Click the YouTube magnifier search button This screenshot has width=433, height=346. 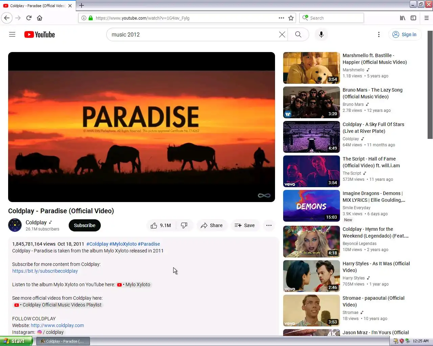click(298, 34)
